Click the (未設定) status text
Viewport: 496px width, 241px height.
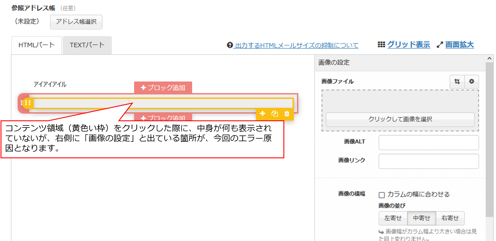[27, 21]
